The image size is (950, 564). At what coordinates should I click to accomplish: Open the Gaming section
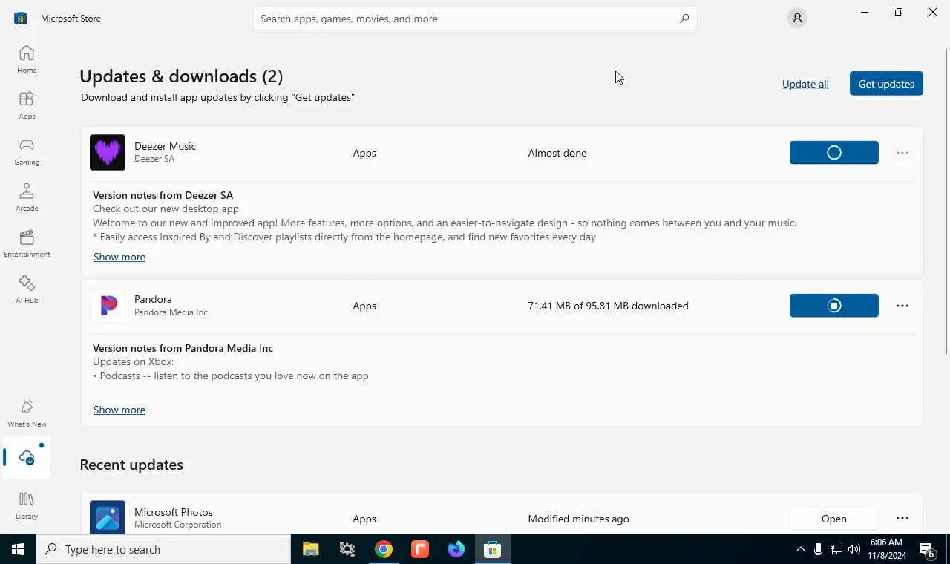coord(27,151)
